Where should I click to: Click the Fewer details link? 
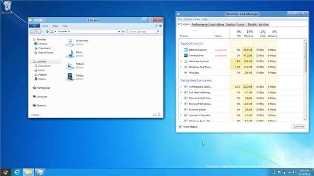190,127
